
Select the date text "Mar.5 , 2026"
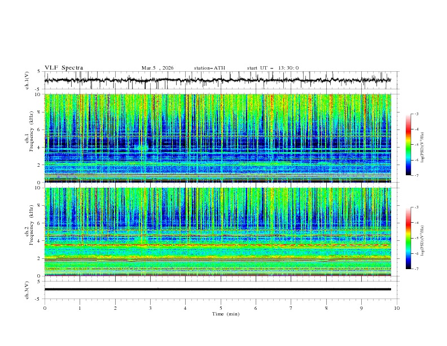pos(157,68)
